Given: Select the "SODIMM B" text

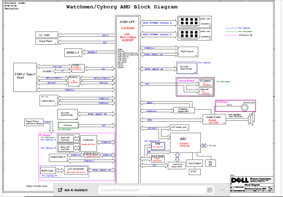Looking at the screenshot, I should (x=205, y=37).
